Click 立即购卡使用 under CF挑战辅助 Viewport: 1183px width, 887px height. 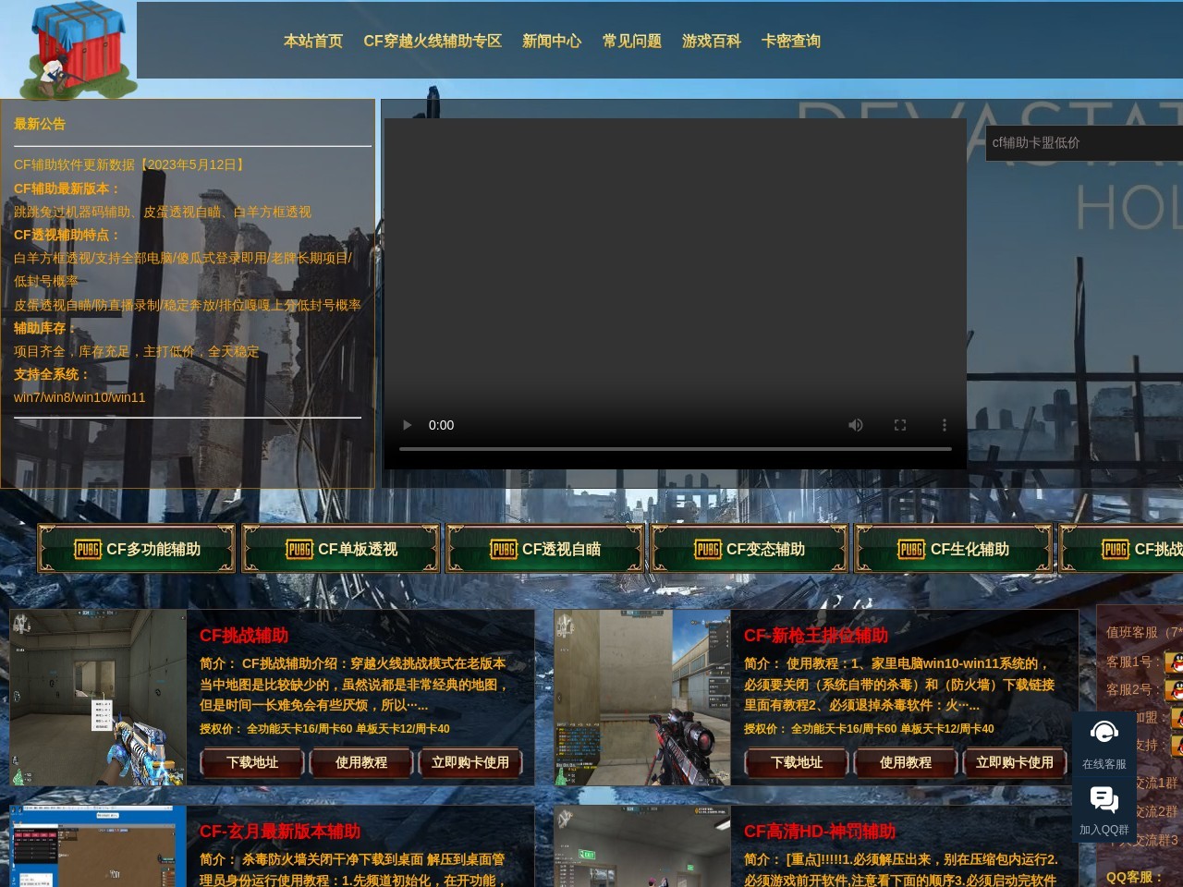point(470,762)
